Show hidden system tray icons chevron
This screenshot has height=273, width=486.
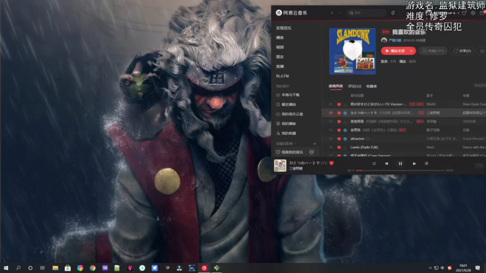pyautogui.click(x=430, y=268)
